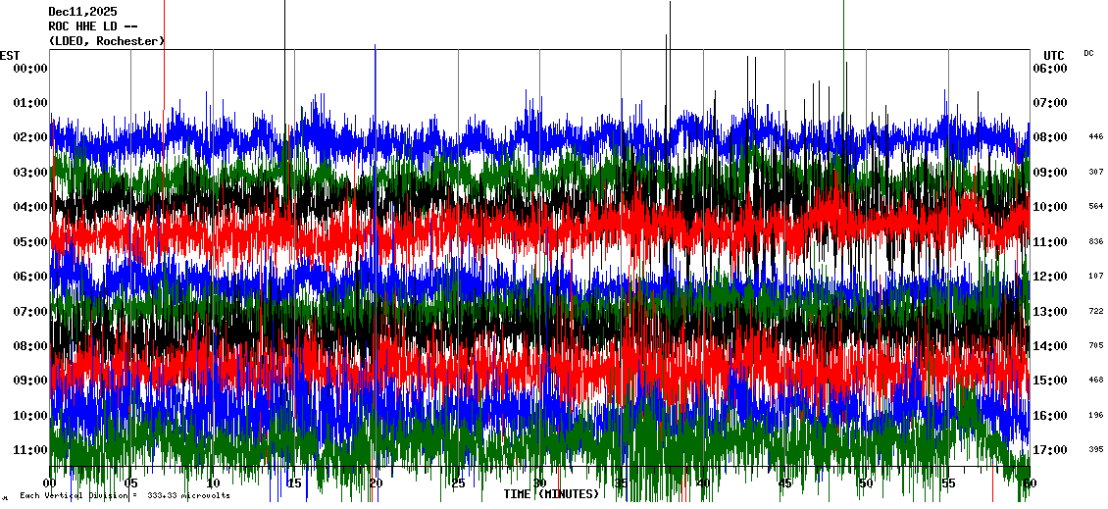Click the 10:00 label in UTC column
This screenshot has width=1108, height=509.
coord(1050,206)
